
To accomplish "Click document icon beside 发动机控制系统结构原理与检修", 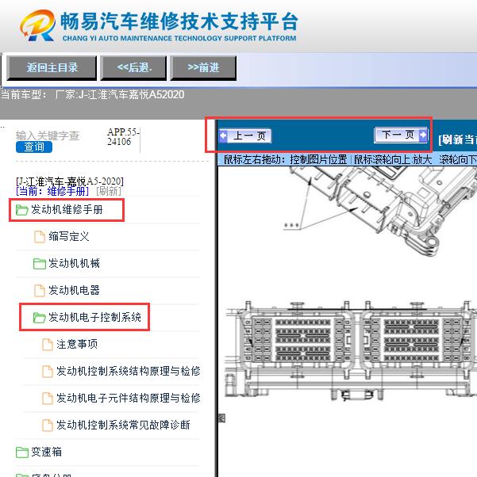I will (48, 371).
